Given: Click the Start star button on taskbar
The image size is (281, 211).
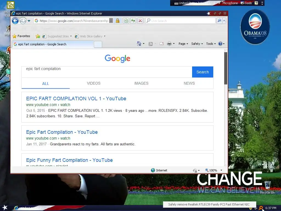Looking at the screenshot, I should 4,208.
